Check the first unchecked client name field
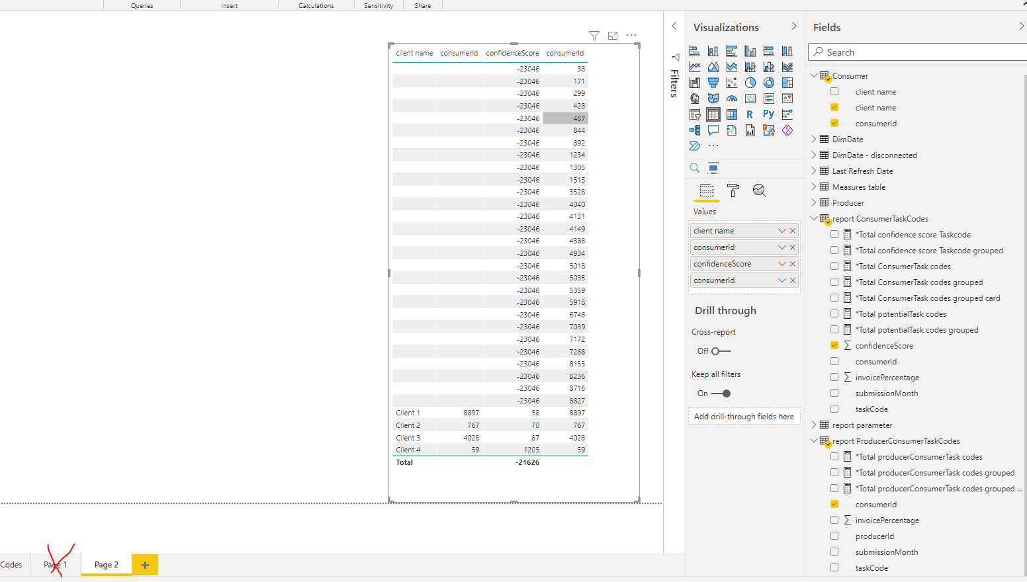 (x=834, y=92)
